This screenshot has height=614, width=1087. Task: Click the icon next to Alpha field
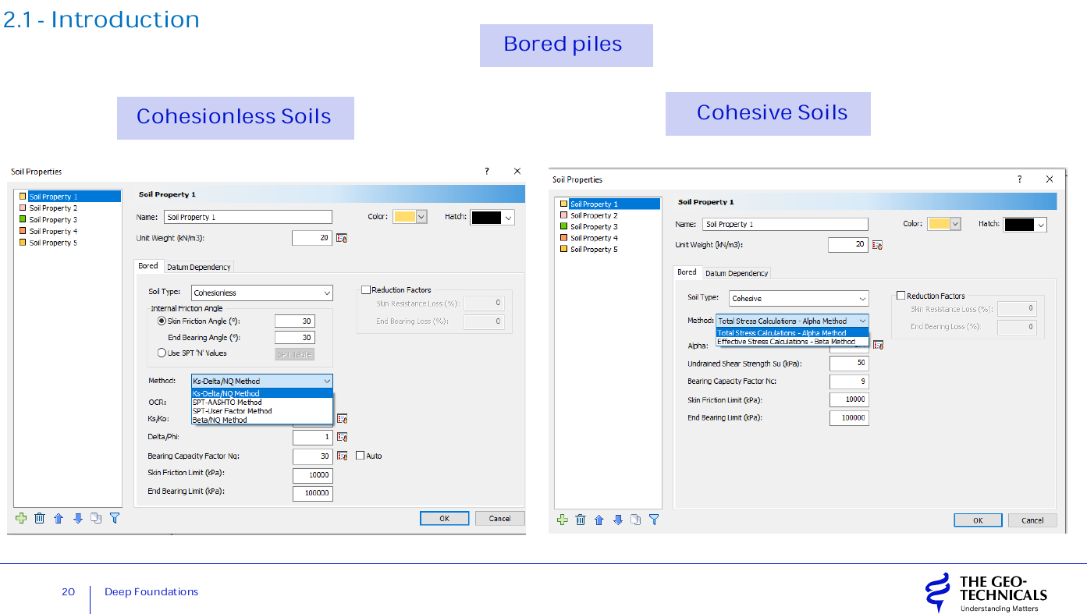click(878, 345)
